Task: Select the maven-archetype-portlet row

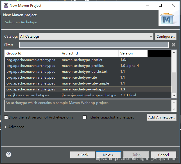Action: click(88, 60)
